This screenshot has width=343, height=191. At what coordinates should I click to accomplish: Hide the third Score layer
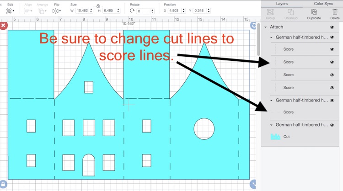(x=332, y=75)
